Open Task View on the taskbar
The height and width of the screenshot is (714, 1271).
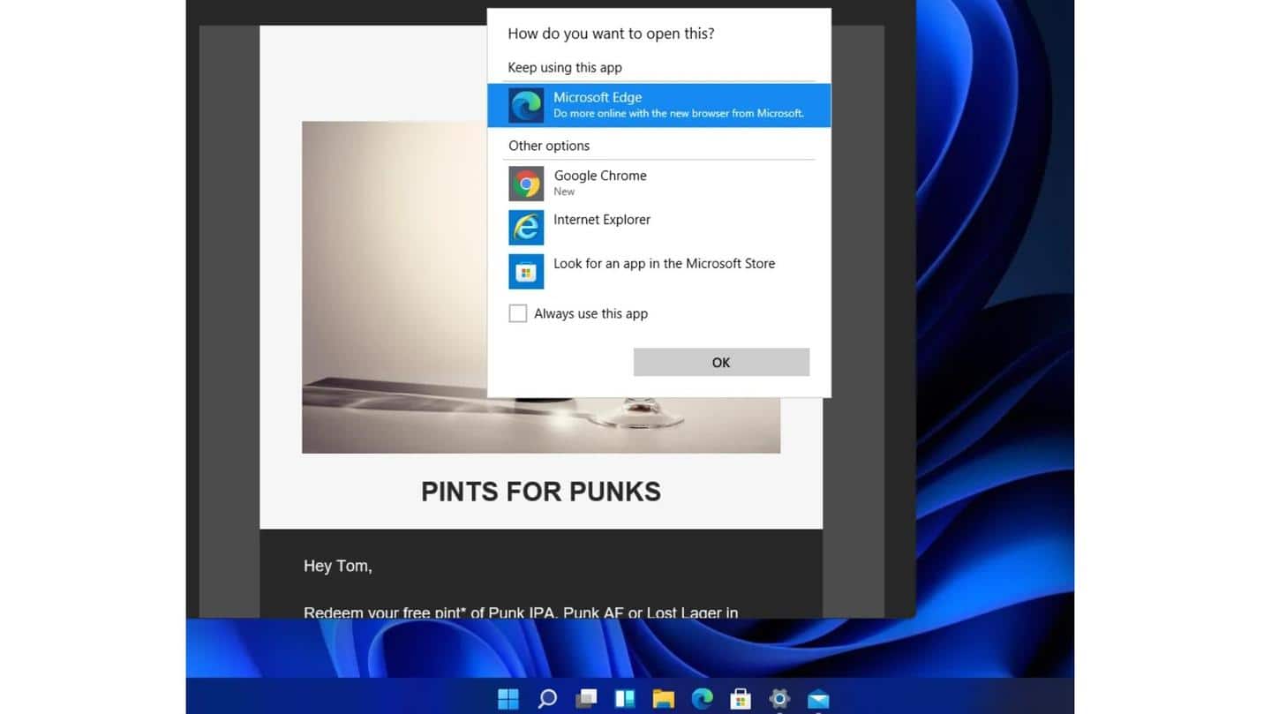point(586,699)
